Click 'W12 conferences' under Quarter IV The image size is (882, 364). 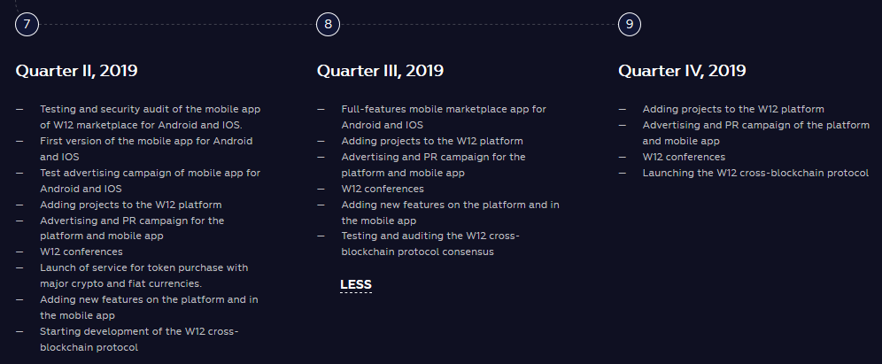684,157
